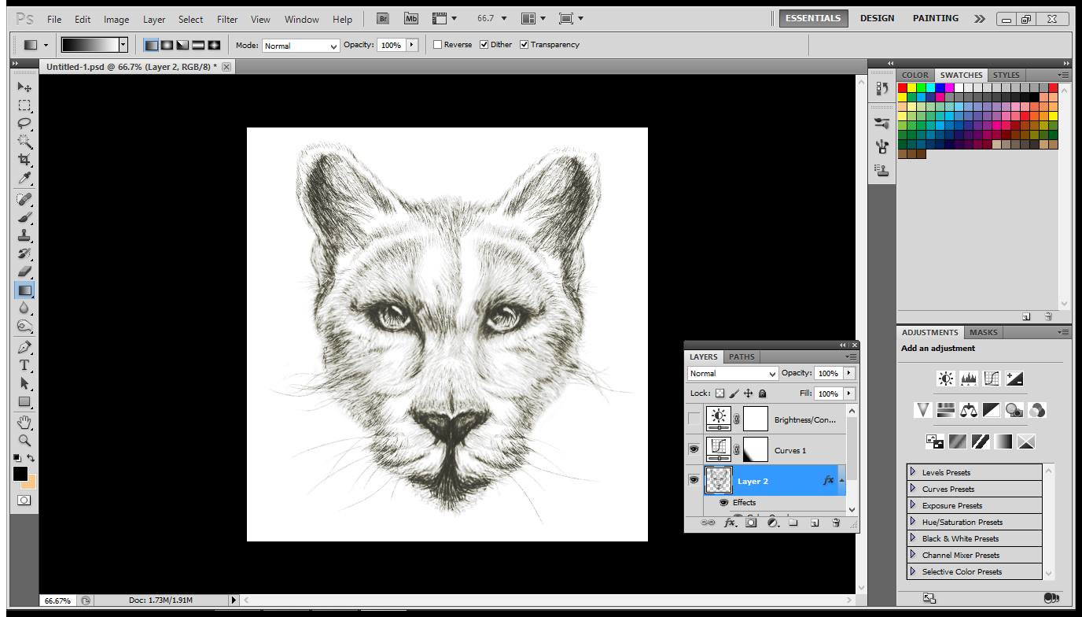The width and height of the screenshot is (1082, 617).
Task: Select the Curves 1 layer mask thumbnail
Action: coord(756,450)
